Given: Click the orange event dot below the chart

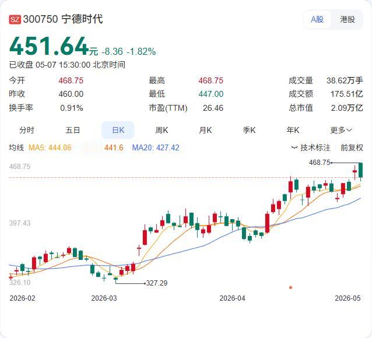Looking at the screenshot, I should pos(290,287).
